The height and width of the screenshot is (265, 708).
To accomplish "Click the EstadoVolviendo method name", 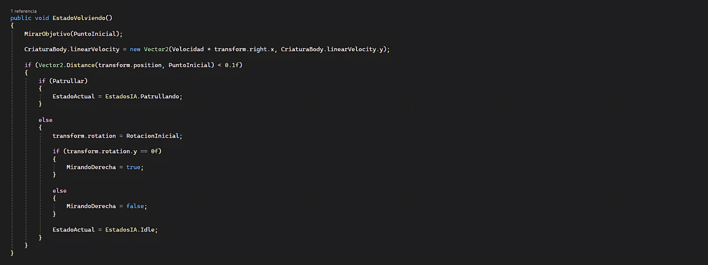I will click(79, 18).
